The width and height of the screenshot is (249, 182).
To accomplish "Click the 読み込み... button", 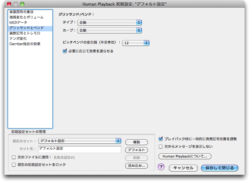I will (137, 166).
